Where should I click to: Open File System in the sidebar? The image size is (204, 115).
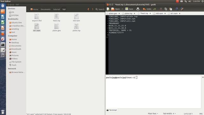coord(15,62)
